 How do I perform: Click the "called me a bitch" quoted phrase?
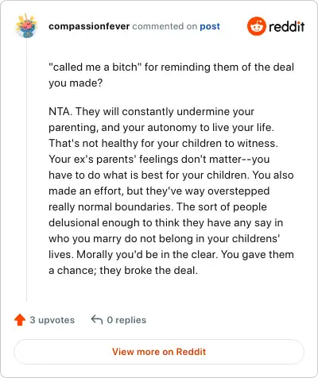94,67
